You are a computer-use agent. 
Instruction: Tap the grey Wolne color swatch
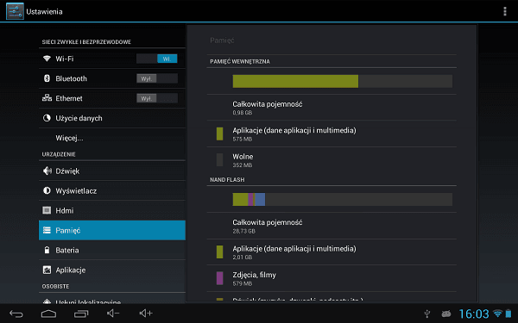coord(219,160)
